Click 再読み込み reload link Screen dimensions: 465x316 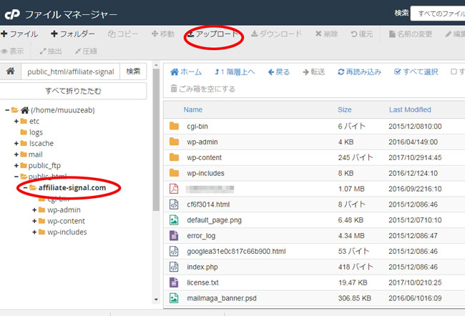coord(359,72)
